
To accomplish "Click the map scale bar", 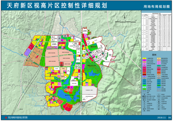I will tap(125, 22).
